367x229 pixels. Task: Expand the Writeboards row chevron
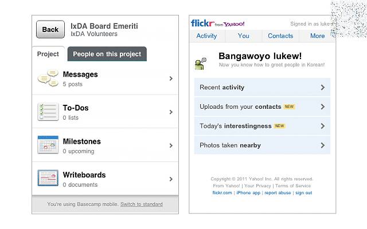point(171,179)
